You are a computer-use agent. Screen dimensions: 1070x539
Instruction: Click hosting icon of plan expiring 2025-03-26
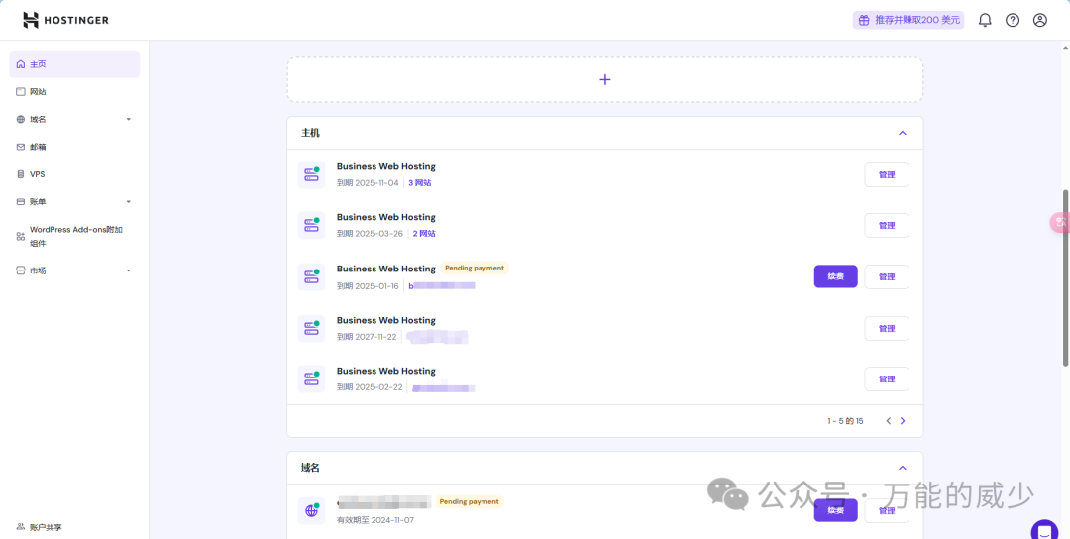[x=311, y=225]
